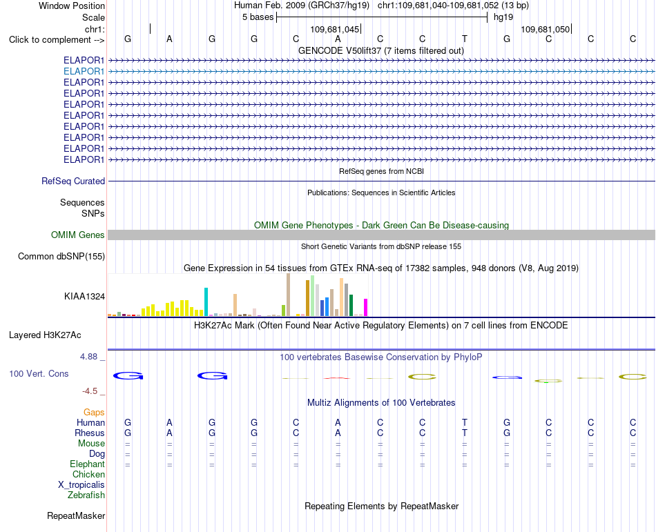
Task: Click the Scale track label
Action: (93, 17)
